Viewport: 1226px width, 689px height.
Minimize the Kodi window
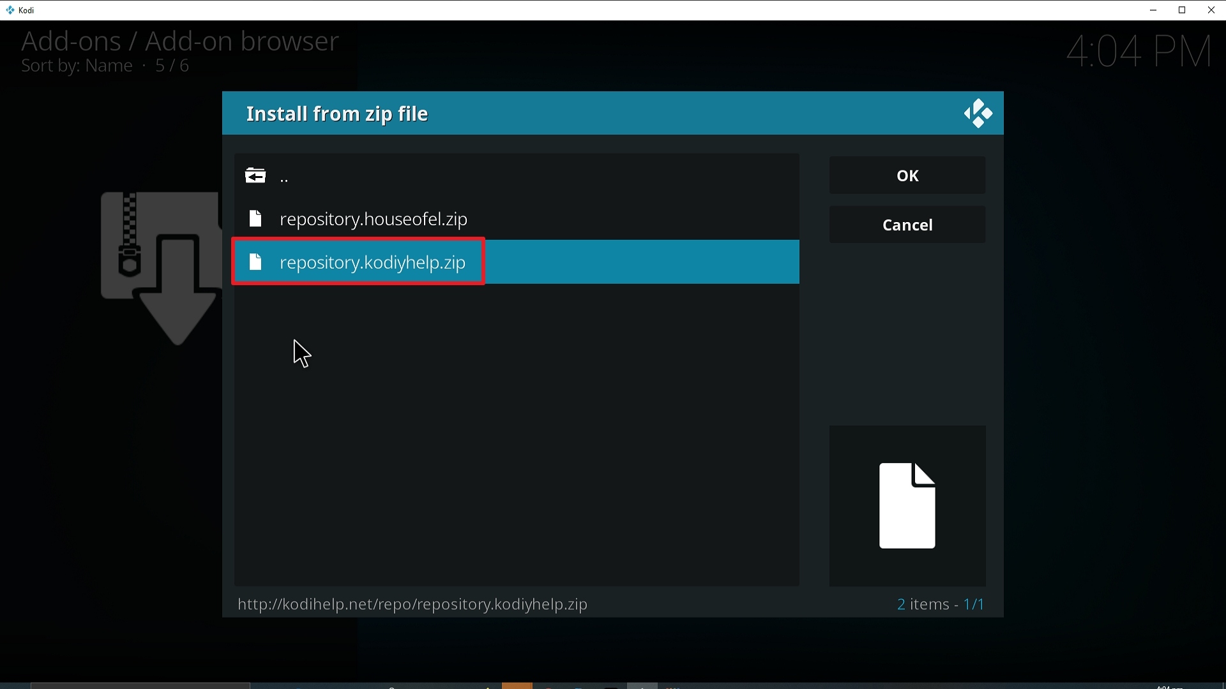(x=1153, y=10)
